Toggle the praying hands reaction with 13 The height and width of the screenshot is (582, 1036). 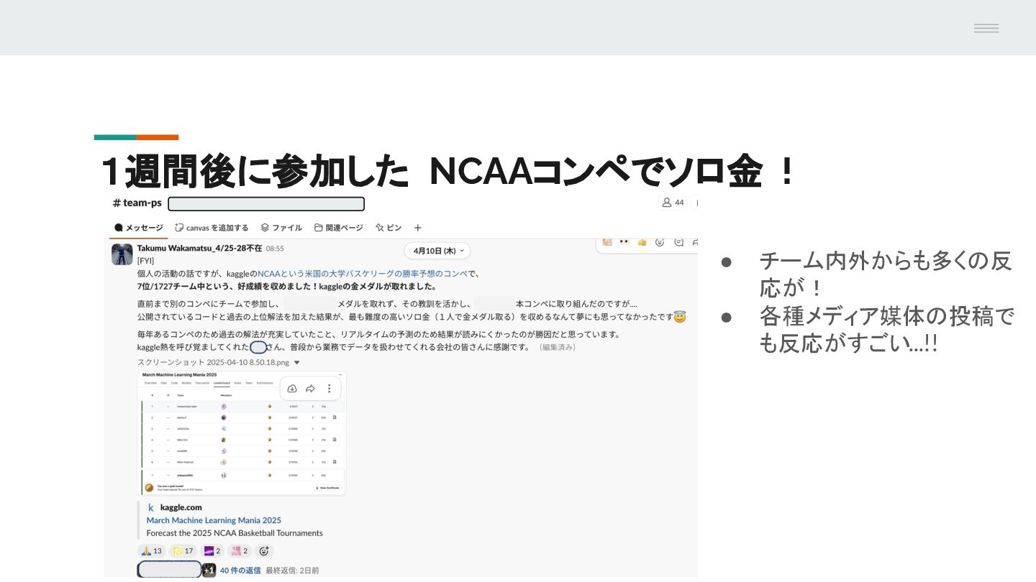click(x=151, y=551)
